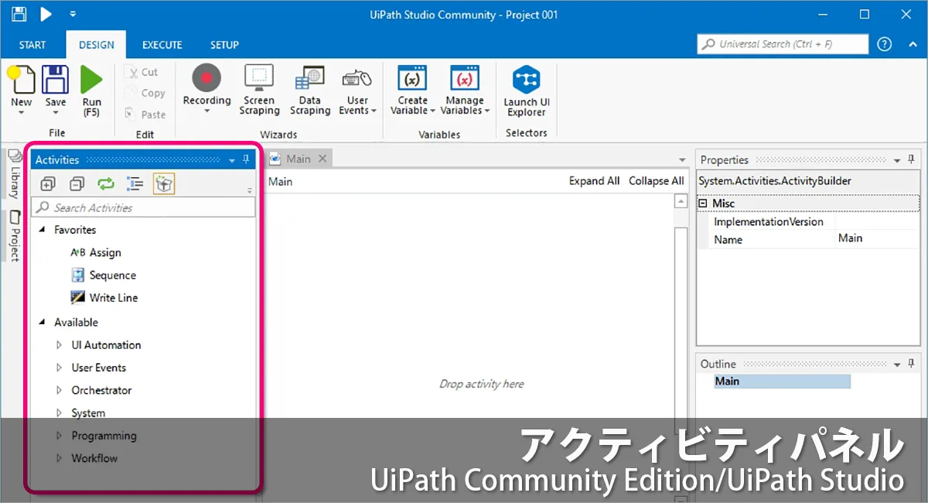The width and height of the screenshot is (928, 503).
Task: Click the Drop activity here area
Action: pyautogui.click(x=481, y=384)
